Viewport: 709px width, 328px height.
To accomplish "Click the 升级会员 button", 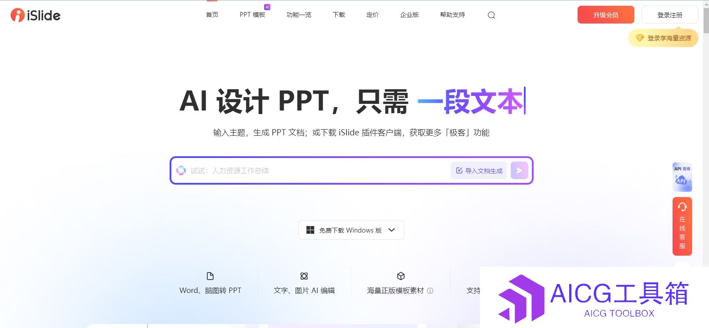I will [x=606, y=15].
